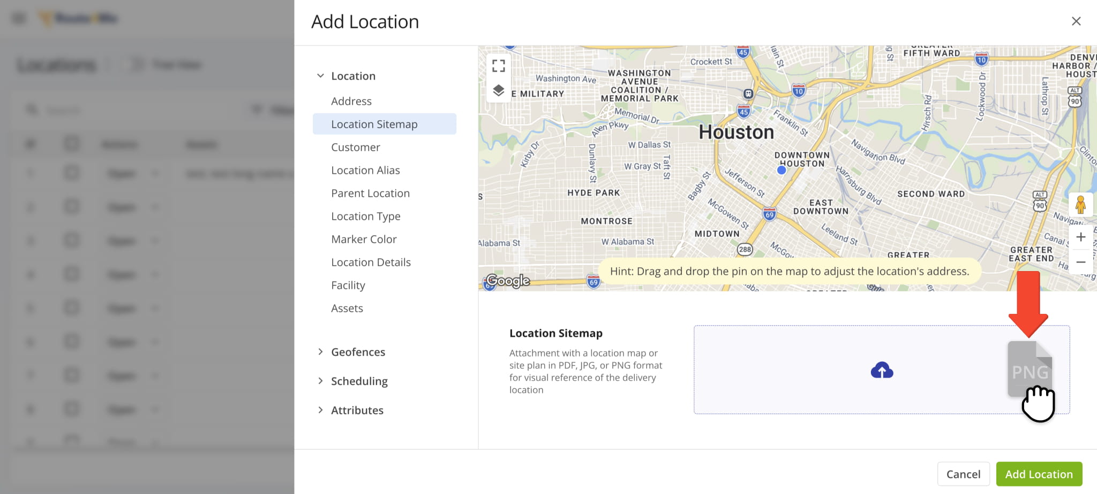Zoom out with the map minus button
This screenshot has width=1097, height=494.
coord(1081,262)
